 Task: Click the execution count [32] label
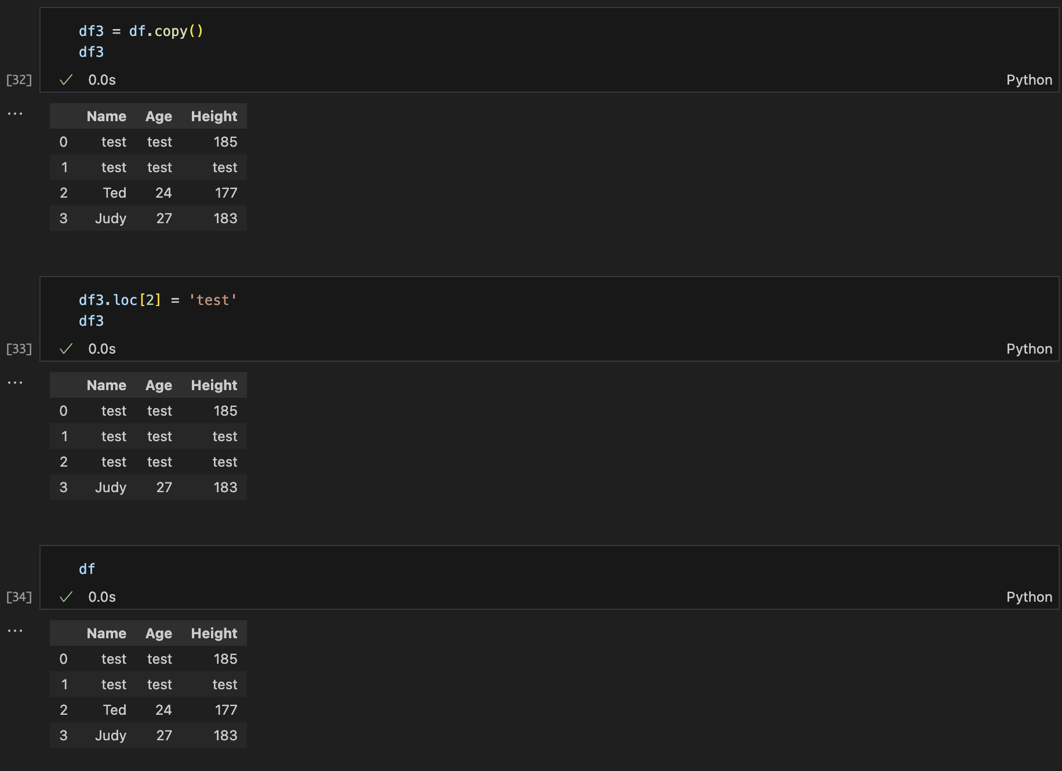click(x=18, y=80)
